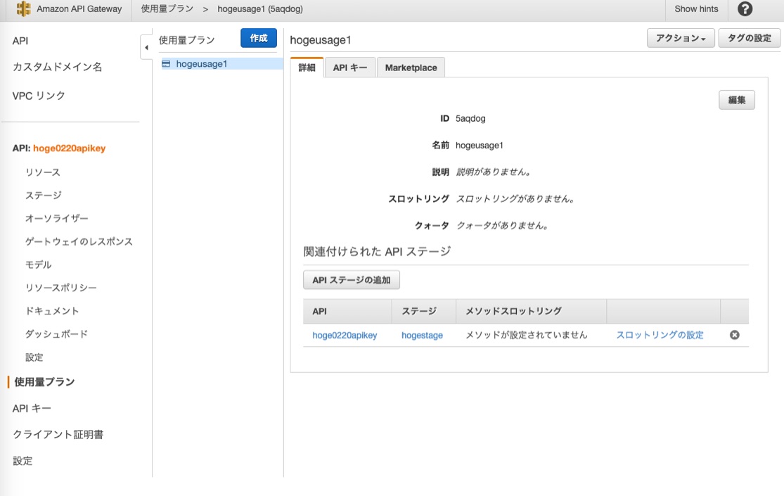Select the 詳細 tab
The width and height of the screenshot is (784, 496).
[x=307, y=68]
